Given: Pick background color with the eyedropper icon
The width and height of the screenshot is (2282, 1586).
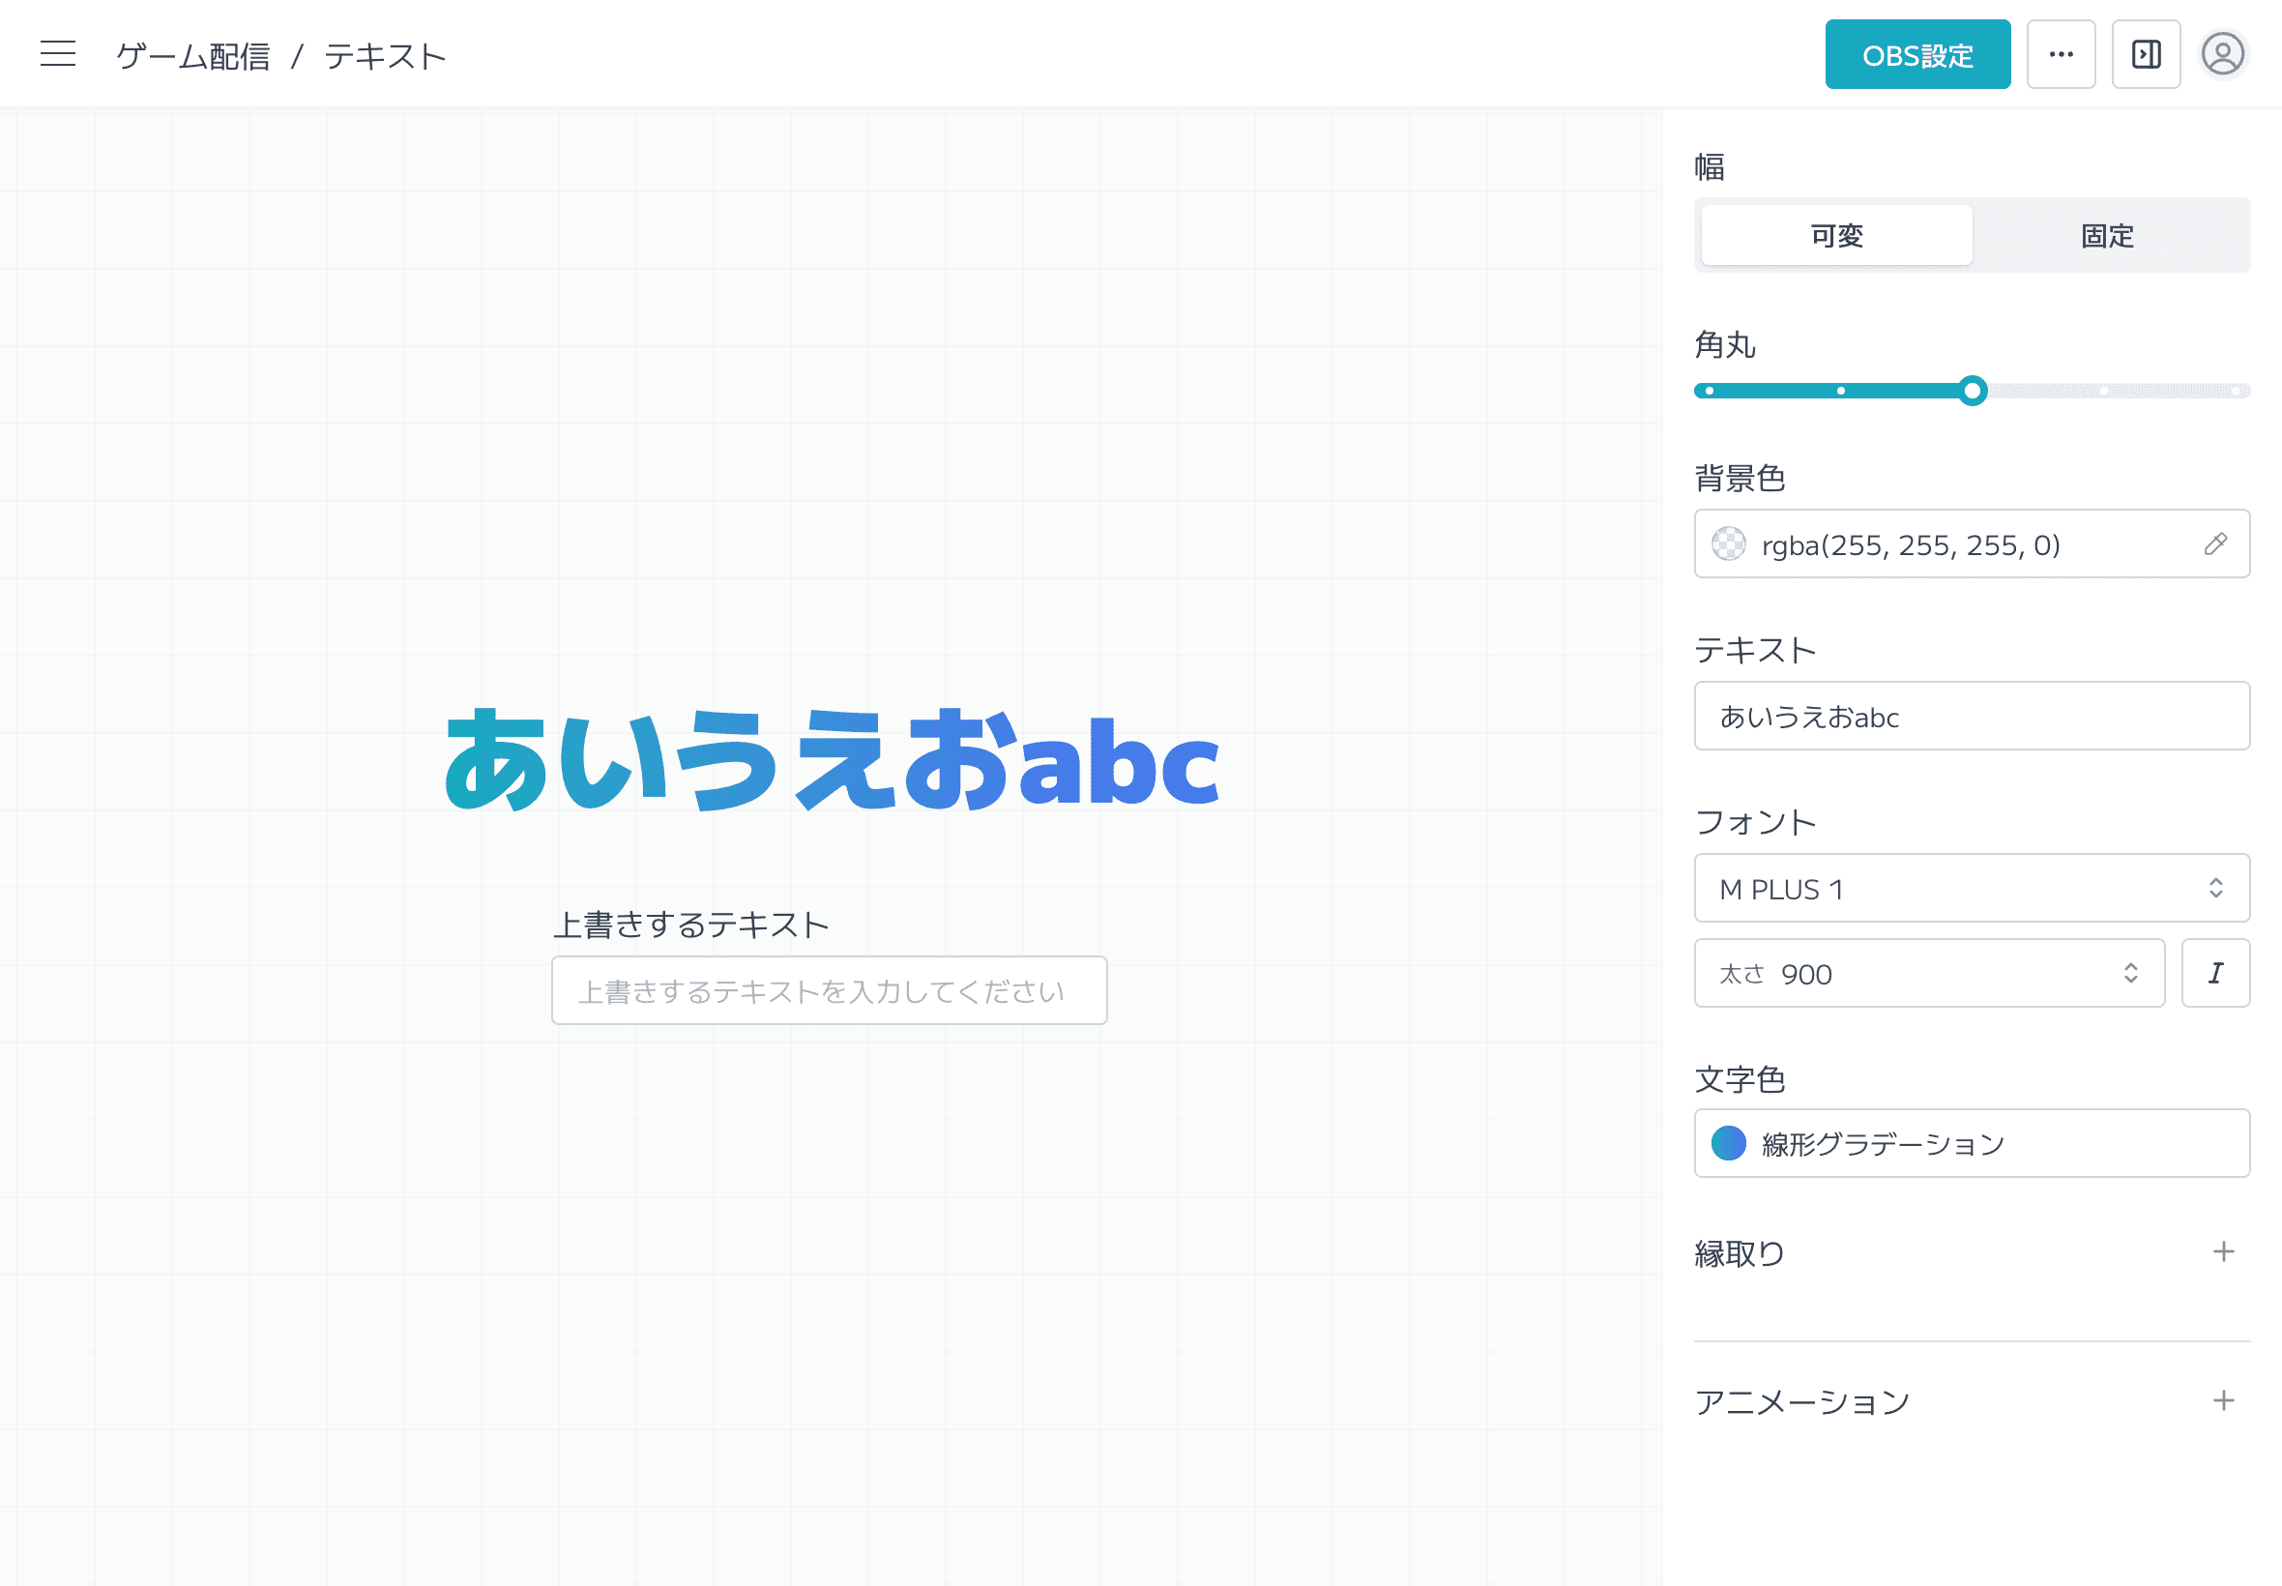Looking at the screenshot, I should pyautogui.click(x=2213, y=543).
